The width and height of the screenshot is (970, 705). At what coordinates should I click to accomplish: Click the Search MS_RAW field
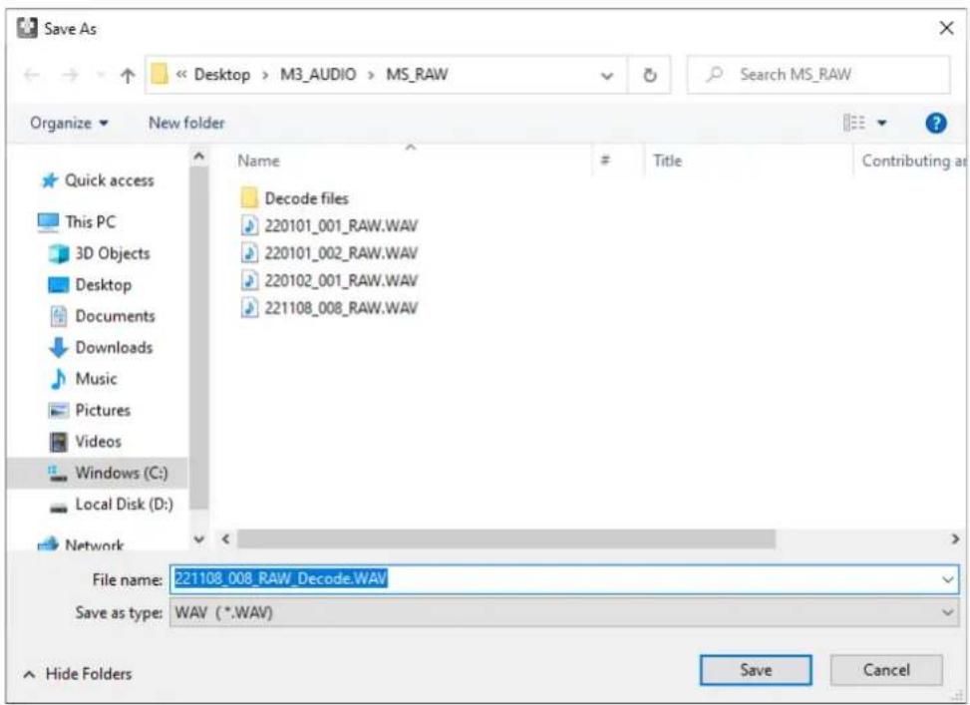tap(818, 75)
